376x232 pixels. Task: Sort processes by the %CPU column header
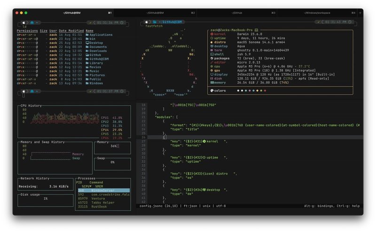point(86,187)
